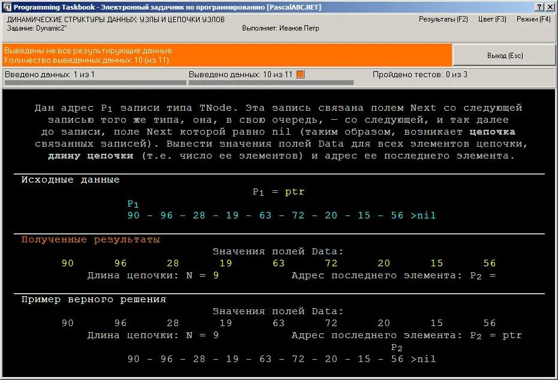The image size is (558, 380).
Task: Click the bold word 'цепочка' in the task description
Action: click(x=492, y=132)
